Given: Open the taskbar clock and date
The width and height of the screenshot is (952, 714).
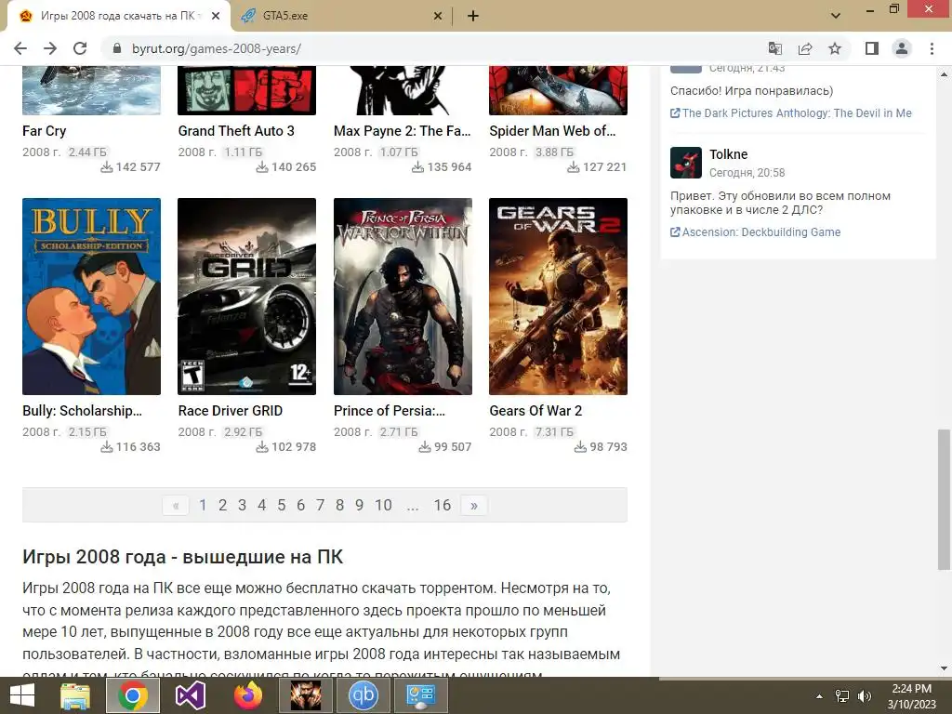Looking at the screenshot, I should [x=912, y=696].
